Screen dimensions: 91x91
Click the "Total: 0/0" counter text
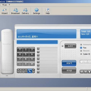86,32
